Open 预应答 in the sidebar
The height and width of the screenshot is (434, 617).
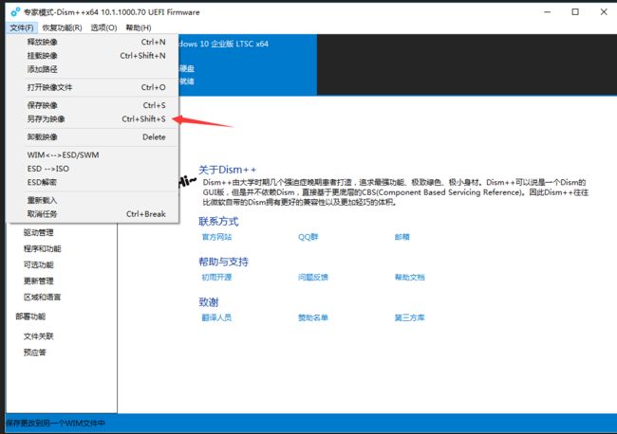[34, 353]
